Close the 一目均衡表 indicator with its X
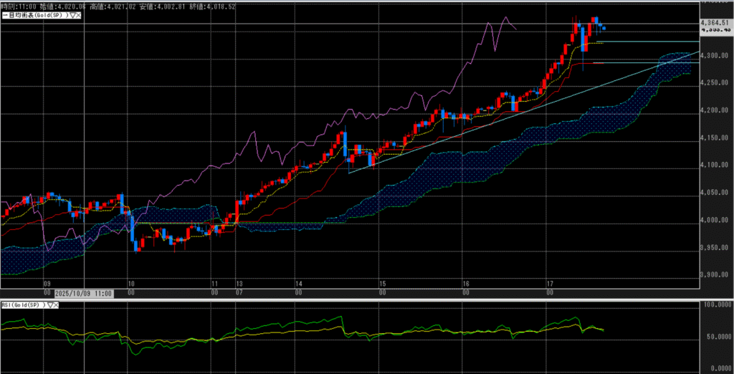 77,16
